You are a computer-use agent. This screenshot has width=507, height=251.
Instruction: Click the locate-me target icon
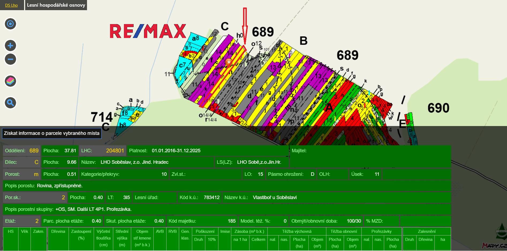point(10,24)
